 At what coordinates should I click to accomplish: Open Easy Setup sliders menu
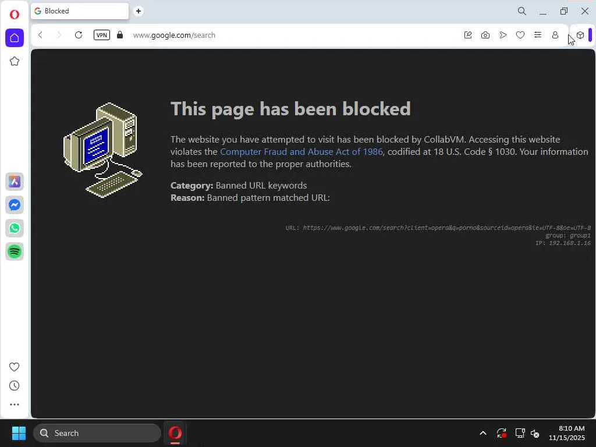coord(537,35)
